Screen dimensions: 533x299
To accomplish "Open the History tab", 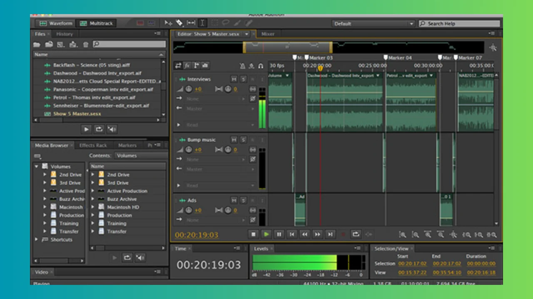I will [65, 34].
